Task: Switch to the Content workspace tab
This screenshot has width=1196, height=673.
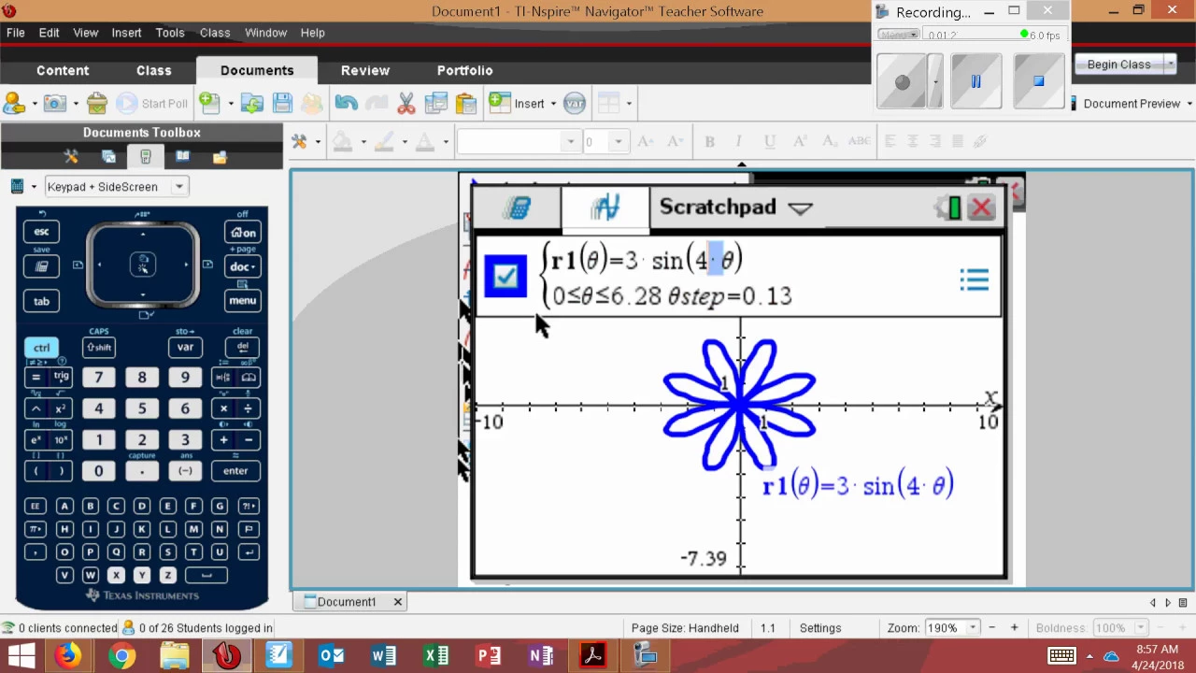Action: click(63, 70)
